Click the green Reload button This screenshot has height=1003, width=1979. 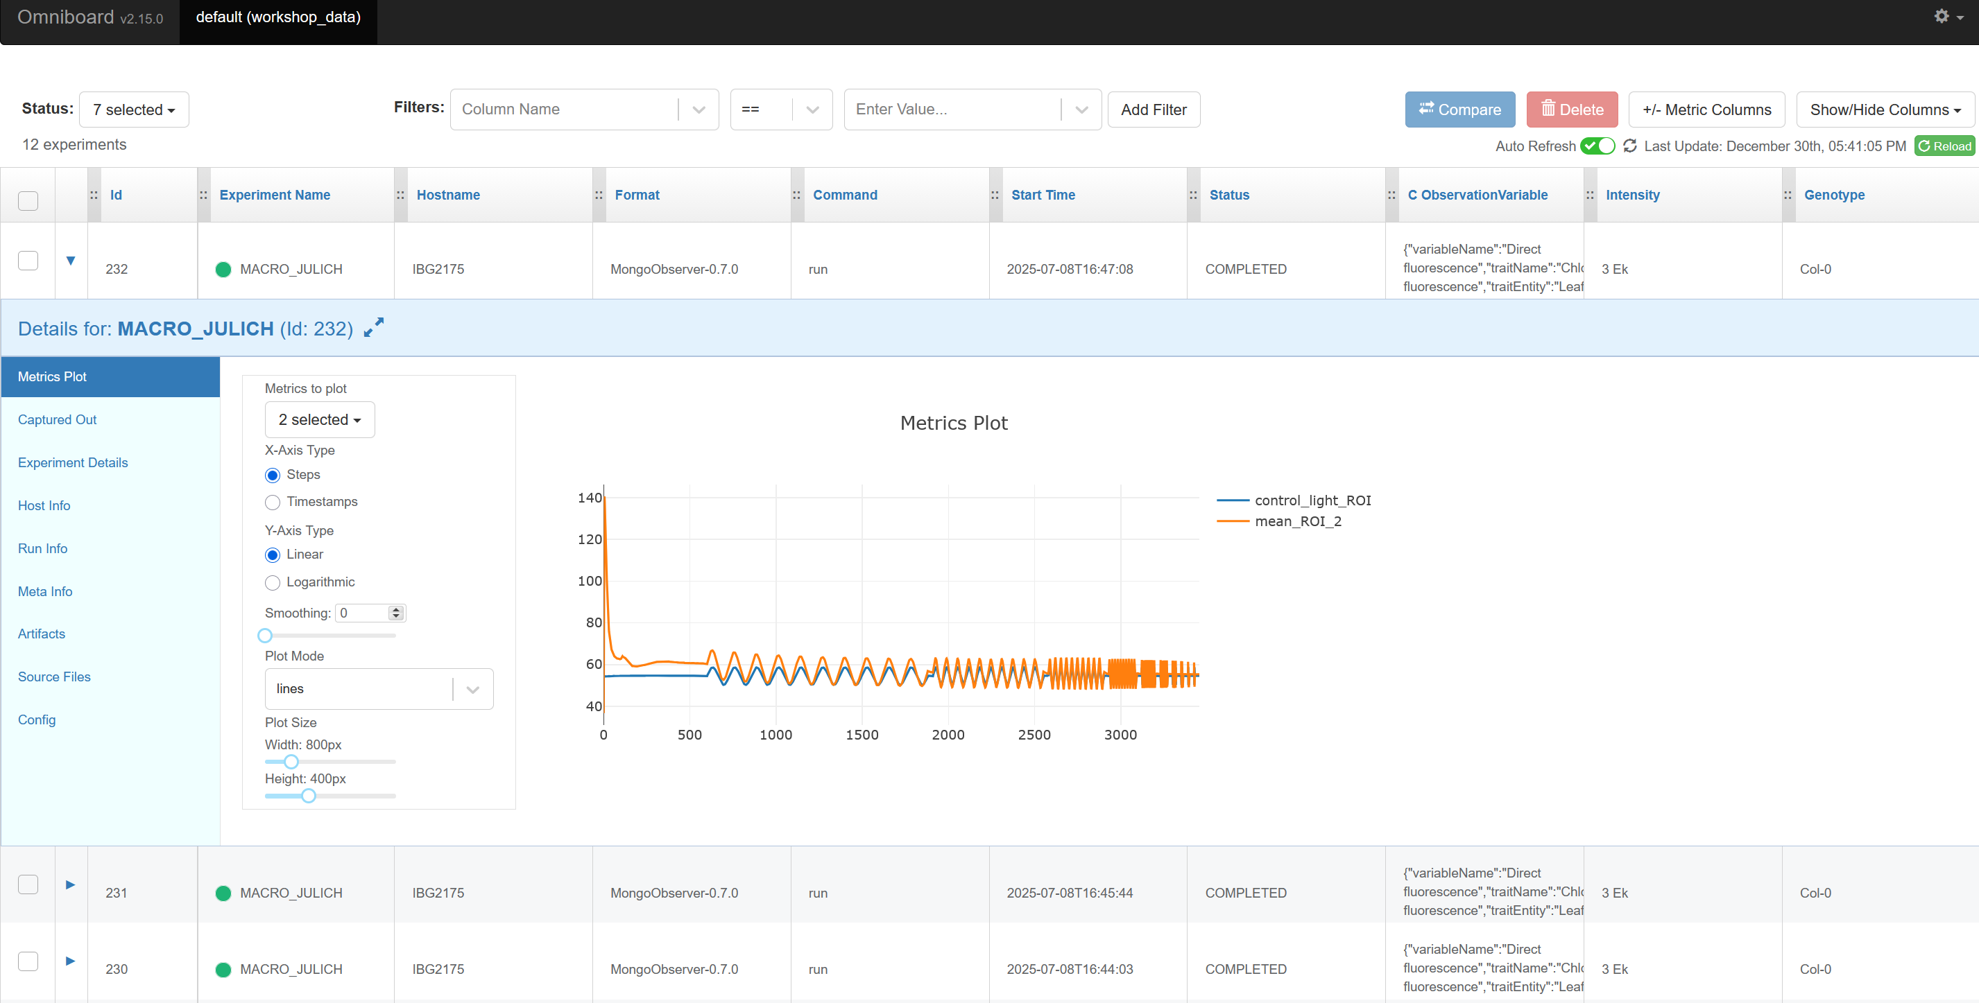point(1944,146)
